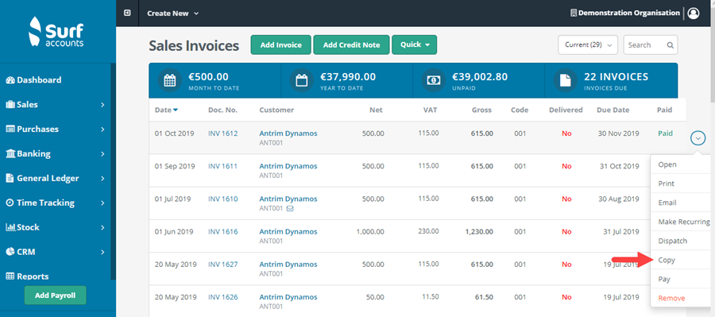Toggle the row actions chevron for INV 1612
The height and width of the screenshot is (317, 715).
(x=698, y=137)
